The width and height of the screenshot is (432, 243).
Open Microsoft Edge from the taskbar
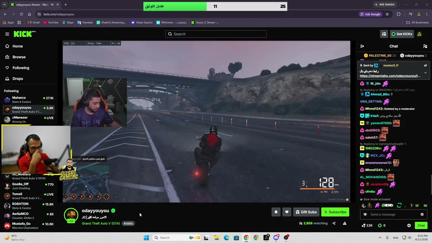pos(226,238)
